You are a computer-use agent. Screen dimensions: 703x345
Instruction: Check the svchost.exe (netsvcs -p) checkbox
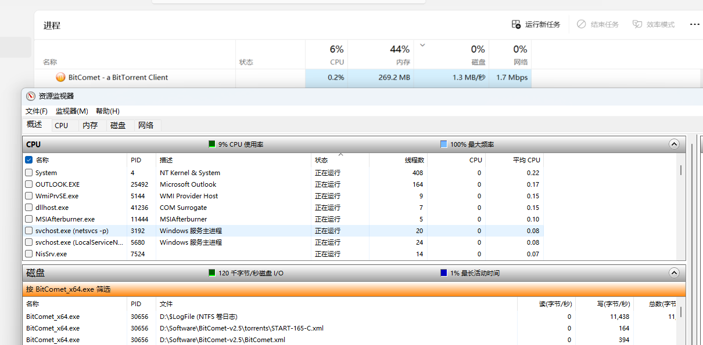[x=29, y=230]
